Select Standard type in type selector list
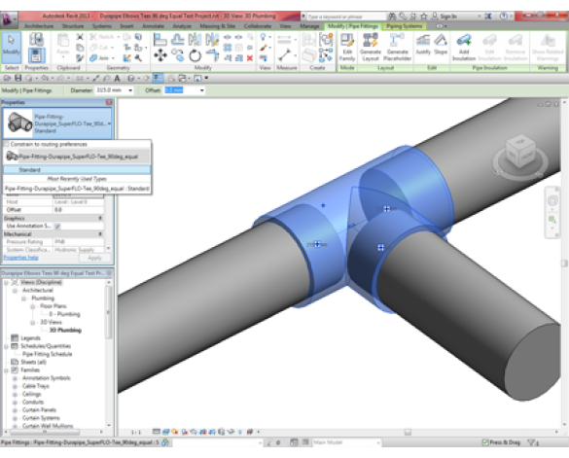The image size is (569, 458). [x=77, y=169]
